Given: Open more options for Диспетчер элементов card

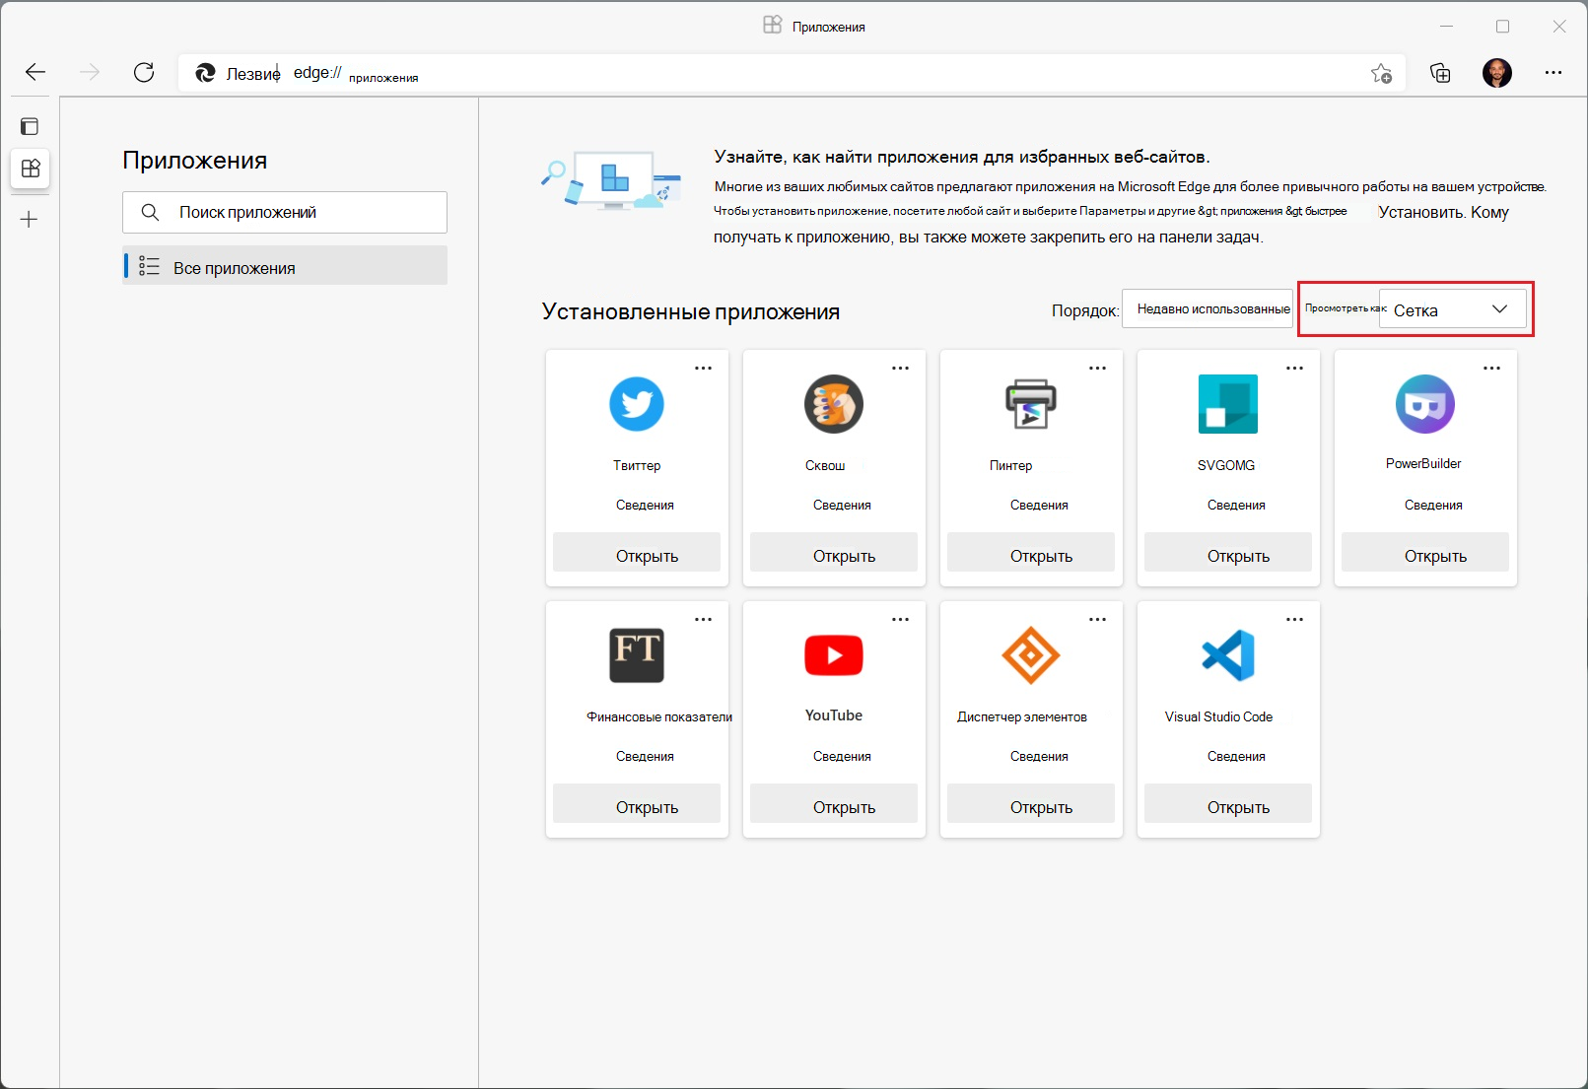Looking at the screenshot, I should tap(1097, 619).
